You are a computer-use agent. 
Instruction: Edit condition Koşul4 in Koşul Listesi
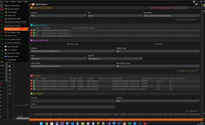pos(34,89)
